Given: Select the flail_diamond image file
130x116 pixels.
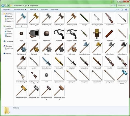Looking at the screenshot, I should point(21,48).
